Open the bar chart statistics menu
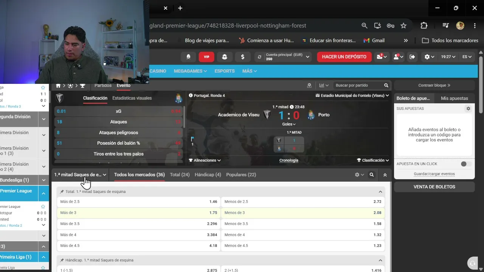 point(324,85)
